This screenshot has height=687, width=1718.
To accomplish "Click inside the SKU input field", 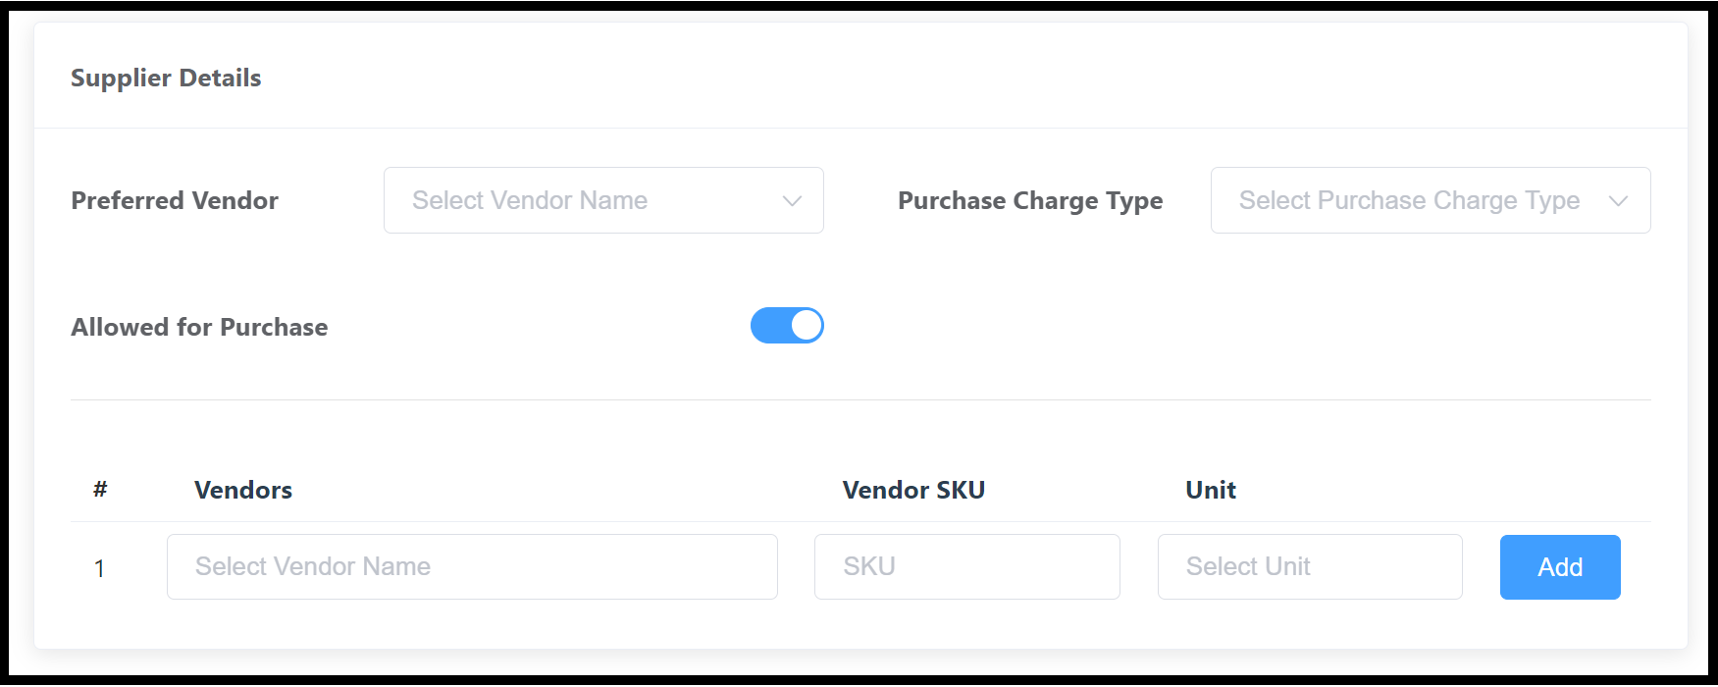I will [x=966, y=566].
